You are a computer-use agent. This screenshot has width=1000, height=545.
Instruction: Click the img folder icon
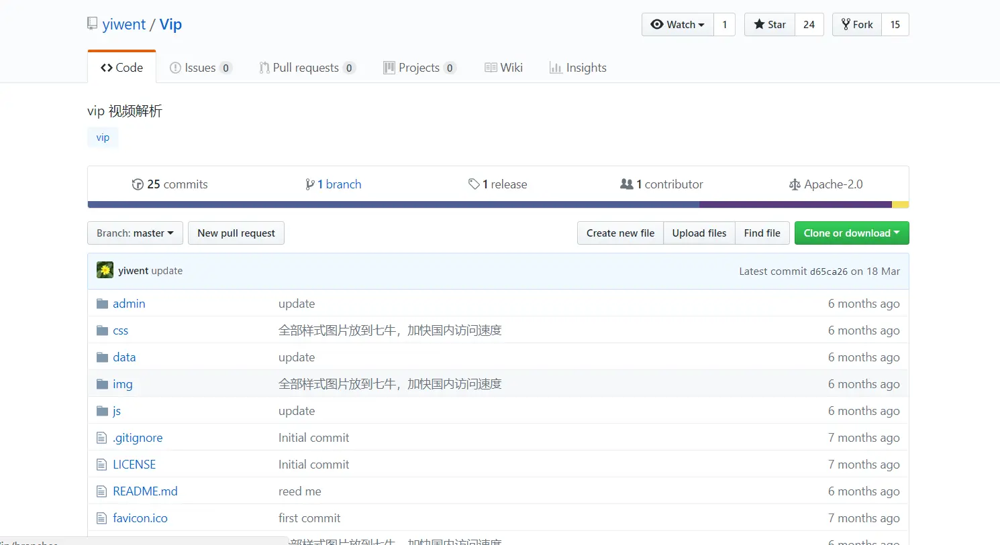point(102,384)
